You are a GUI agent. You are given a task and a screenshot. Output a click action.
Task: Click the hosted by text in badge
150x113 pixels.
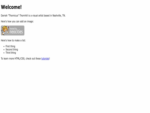click(13, 29)
